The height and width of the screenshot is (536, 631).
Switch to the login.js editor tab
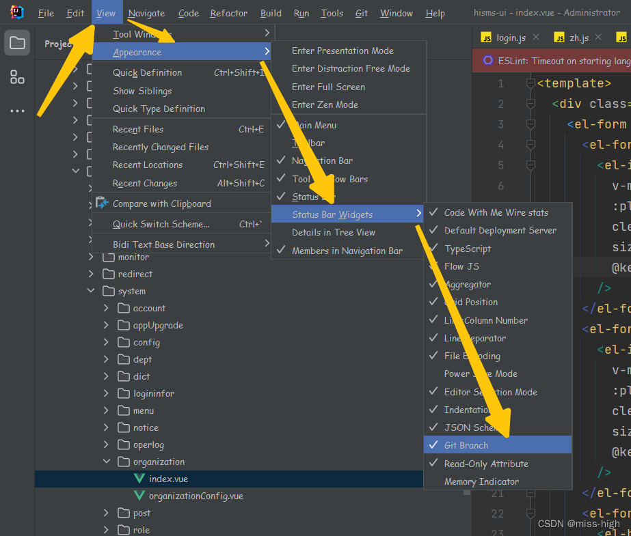coord(511,38)
